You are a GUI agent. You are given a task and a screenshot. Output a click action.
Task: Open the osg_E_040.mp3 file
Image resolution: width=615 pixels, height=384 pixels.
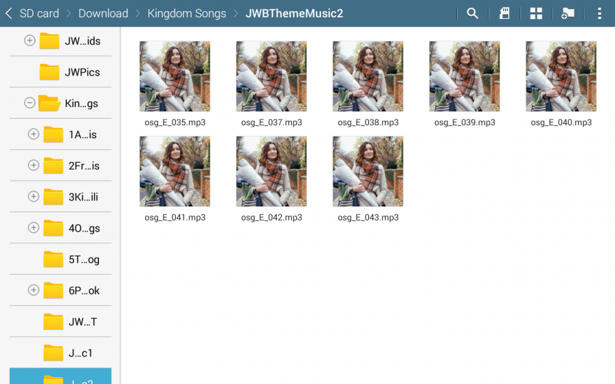[561, 76]
